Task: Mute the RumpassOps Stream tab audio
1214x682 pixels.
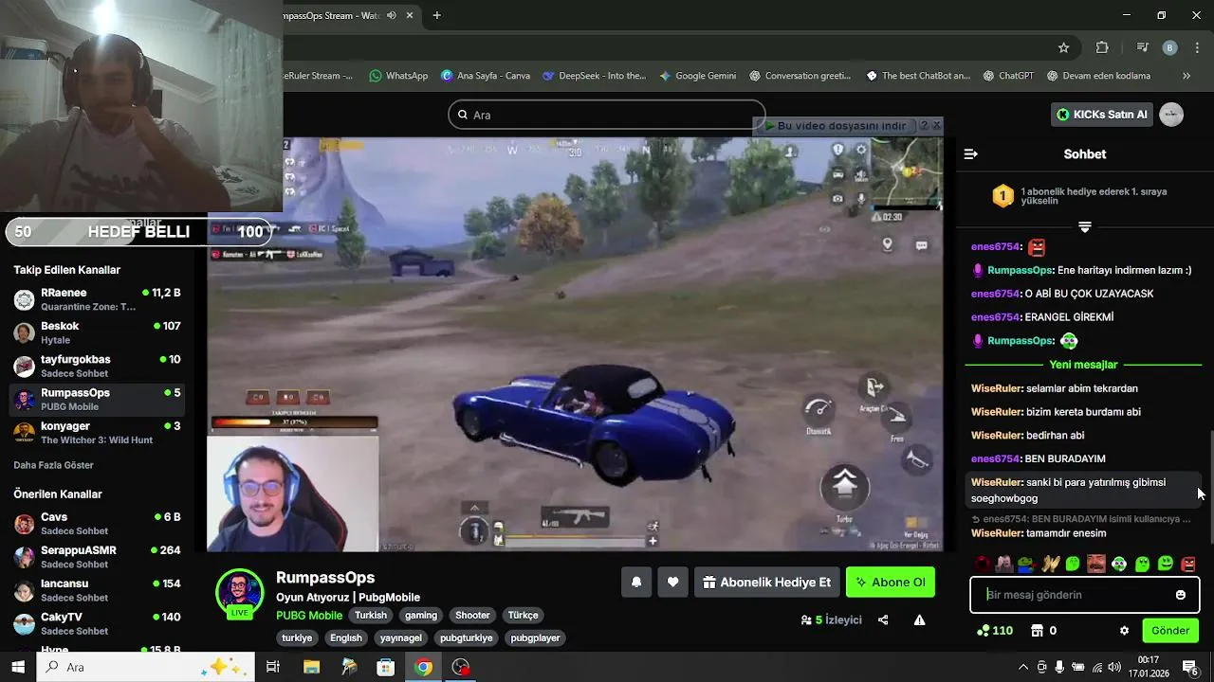Action: coord(392,15)
